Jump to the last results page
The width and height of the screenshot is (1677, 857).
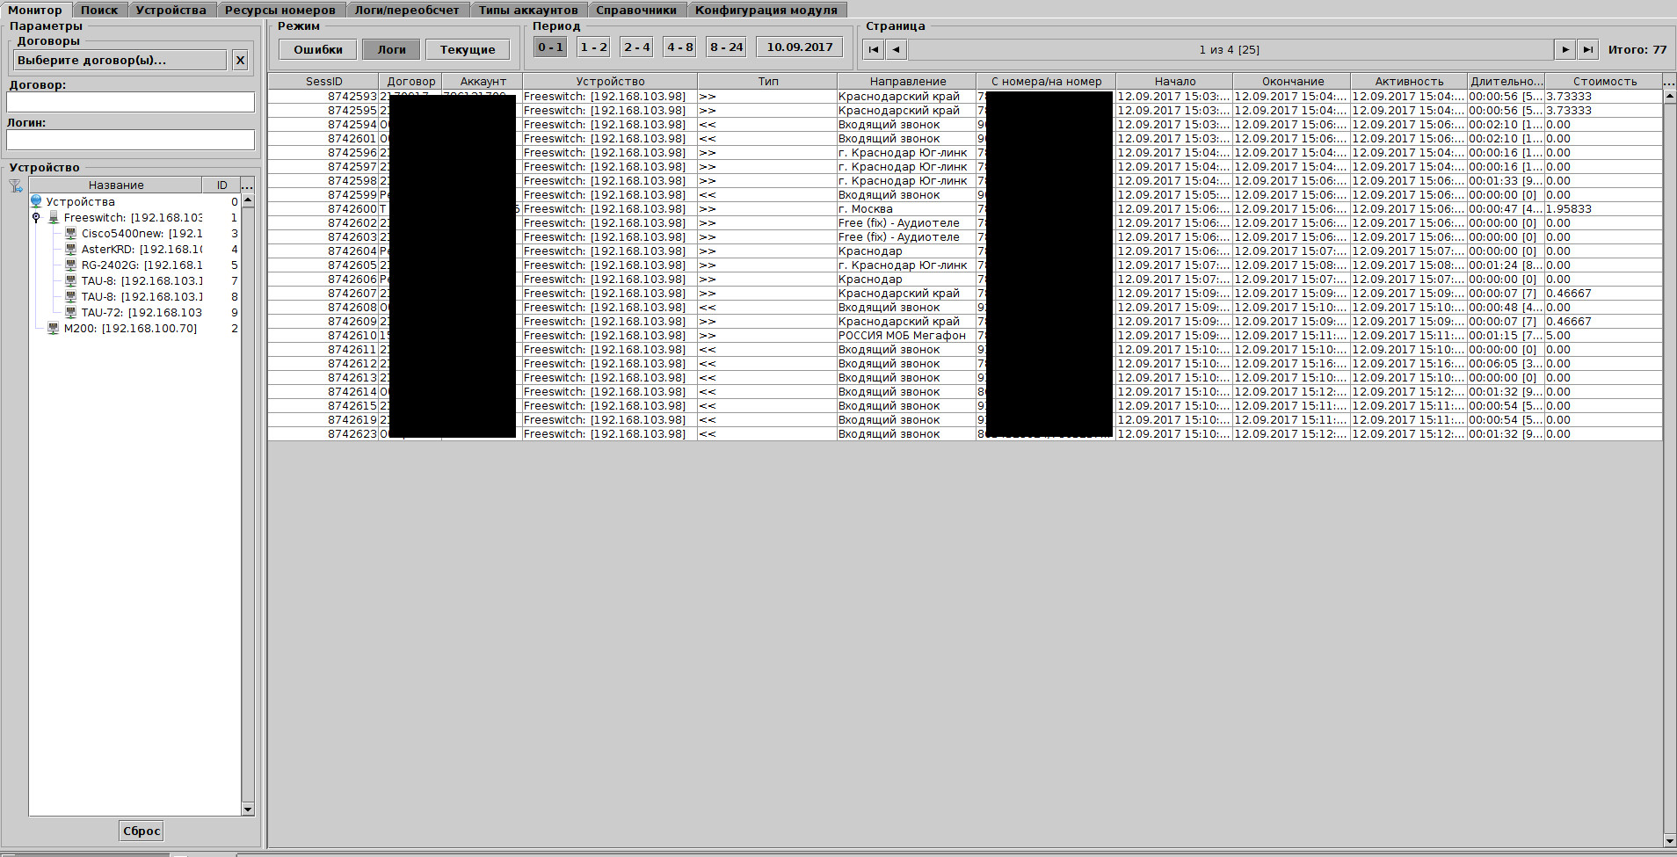1587,50
